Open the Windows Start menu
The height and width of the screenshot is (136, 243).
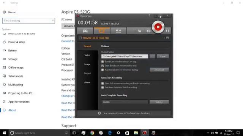pos(4,133)
